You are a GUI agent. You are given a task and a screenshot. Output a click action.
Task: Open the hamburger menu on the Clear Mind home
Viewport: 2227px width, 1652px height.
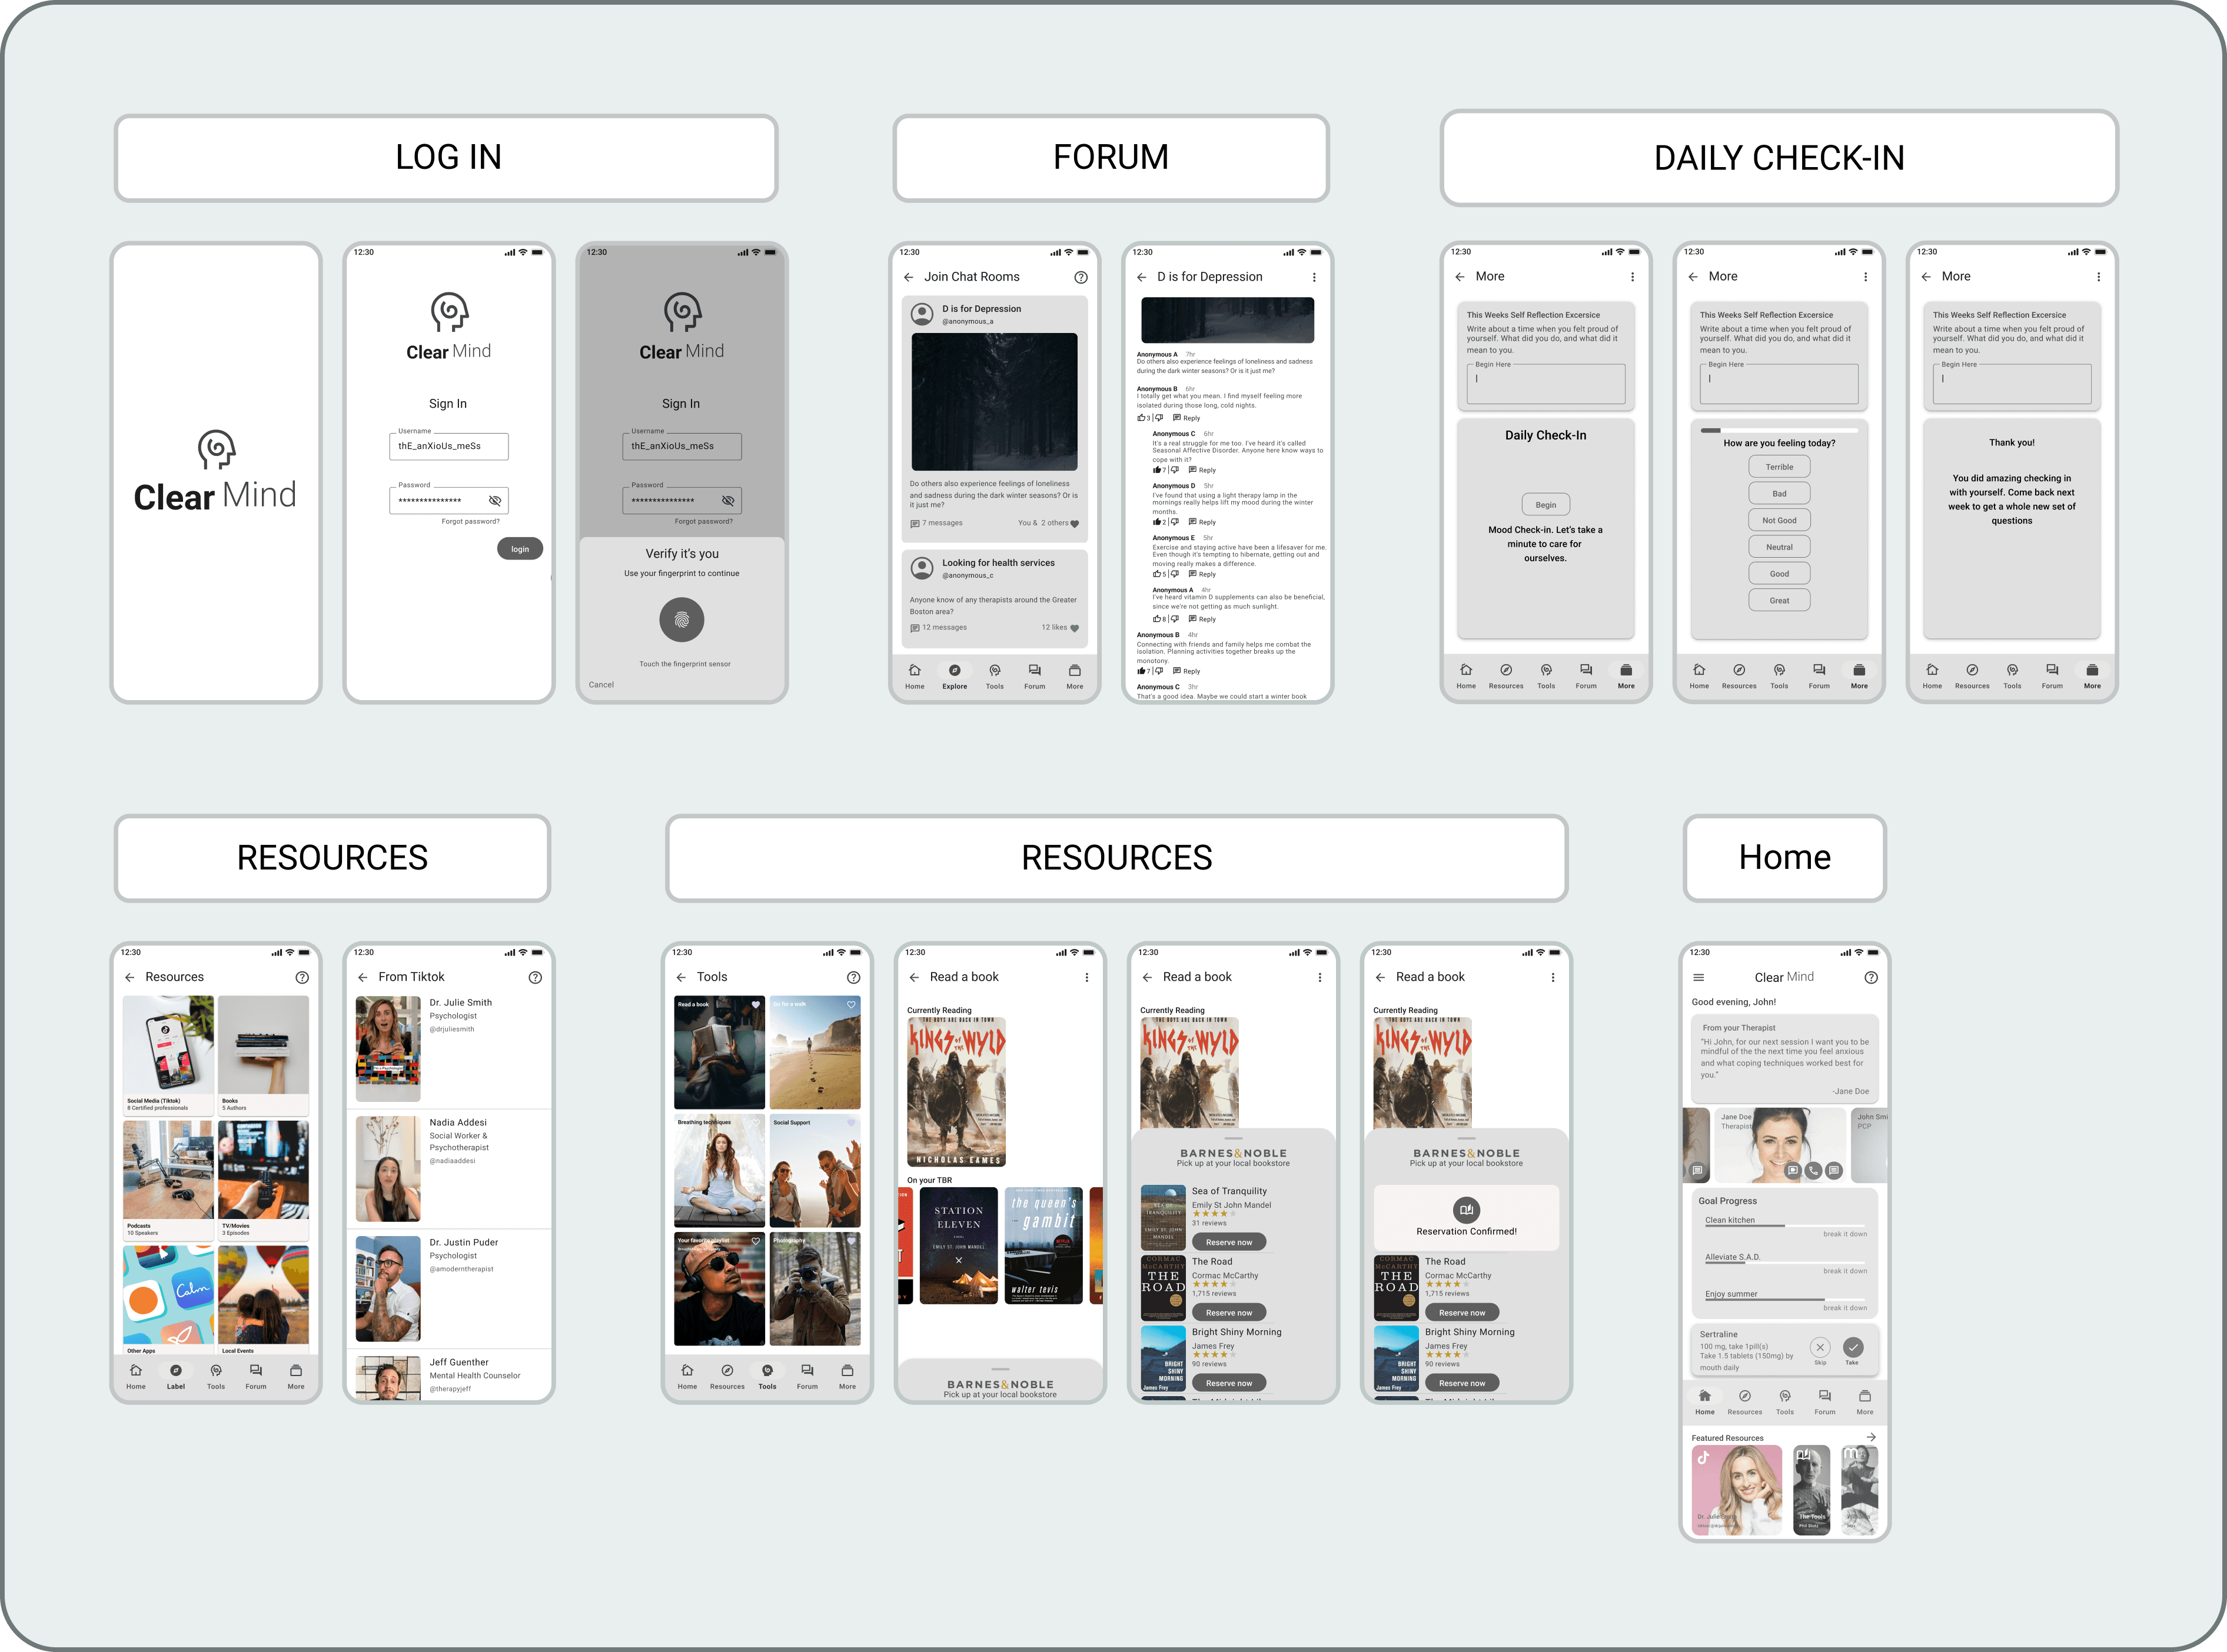coord(1698,978)
